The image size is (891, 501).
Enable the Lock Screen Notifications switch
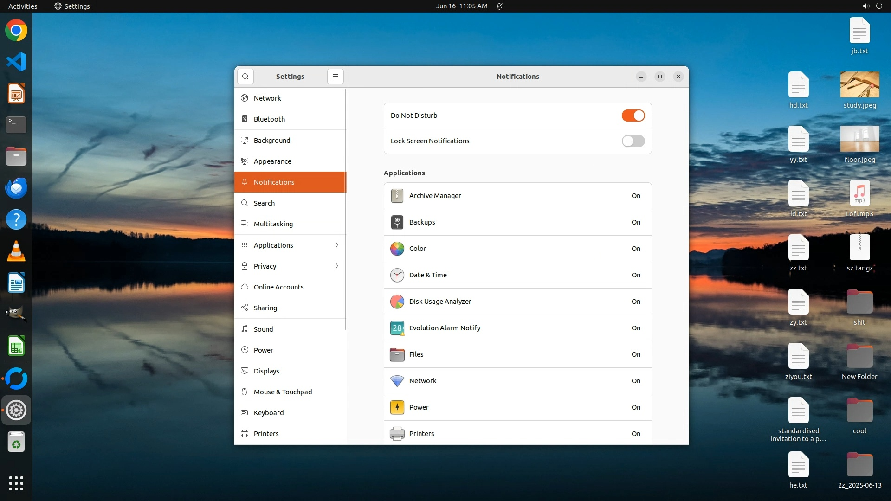coord(633,141)
